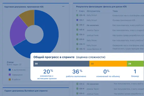The width and height of the screenshot is (144, 96).
Task: Click the gray progress bar segment '30'
Action: [61, 63]
